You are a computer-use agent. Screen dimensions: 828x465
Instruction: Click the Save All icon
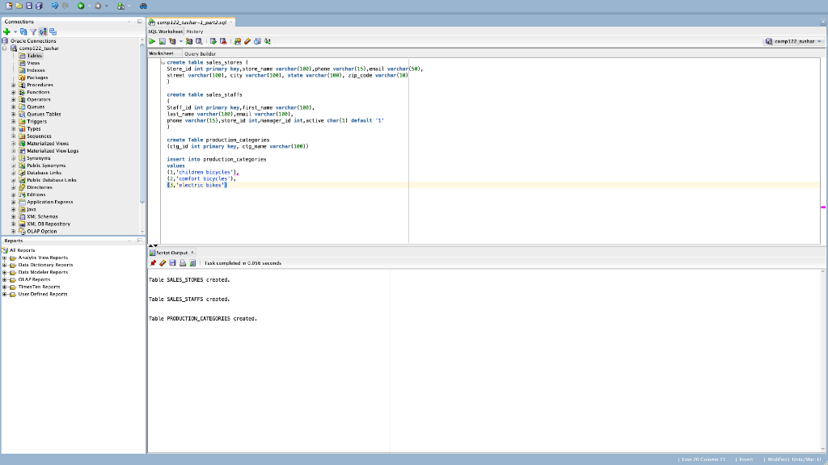(39, 6)
